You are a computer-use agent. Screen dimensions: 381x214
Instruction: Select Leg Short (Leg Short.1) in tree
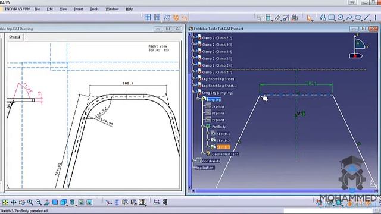(220, 86)
